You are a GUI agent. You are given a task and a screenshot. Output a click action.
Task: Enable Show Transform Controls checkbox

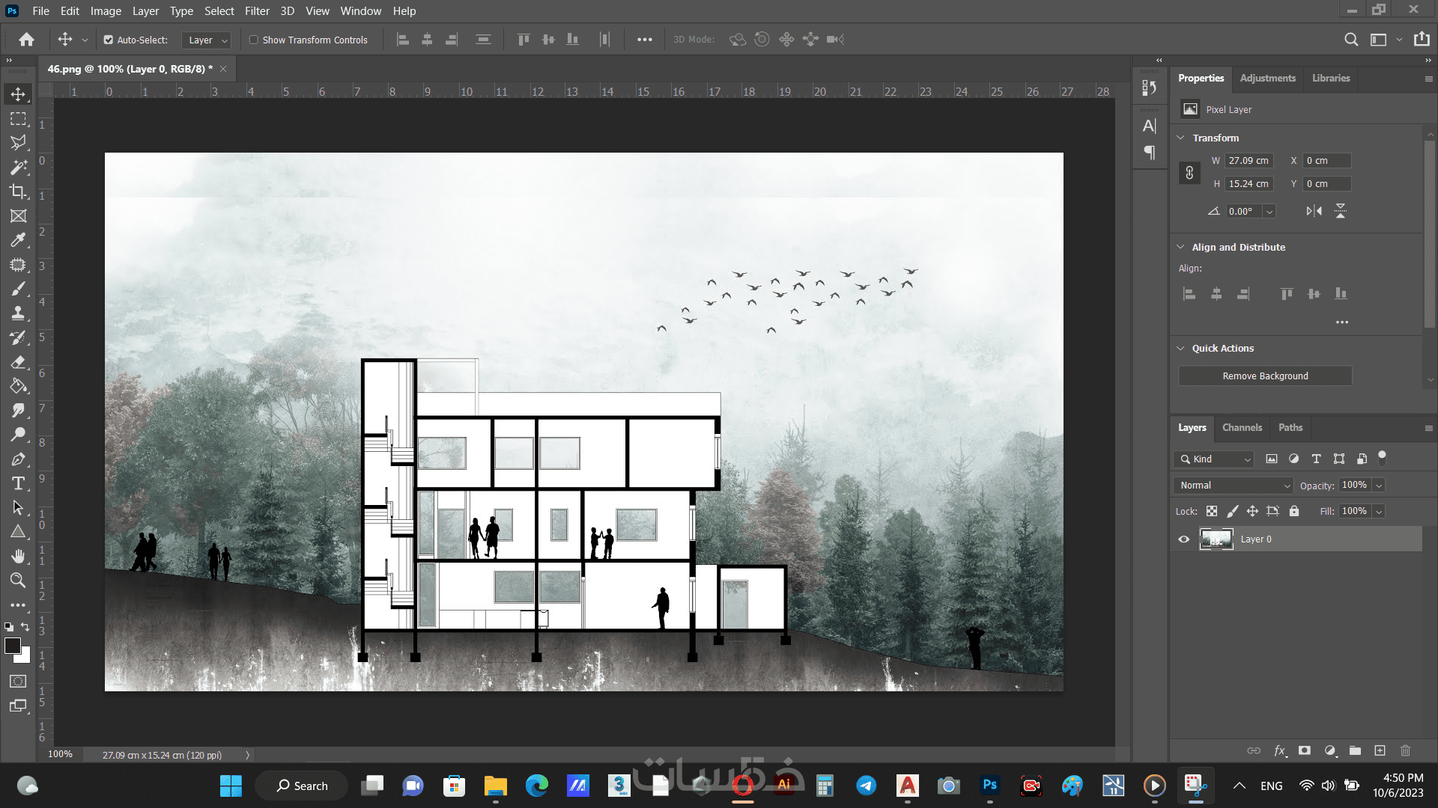tap(254, 40)
